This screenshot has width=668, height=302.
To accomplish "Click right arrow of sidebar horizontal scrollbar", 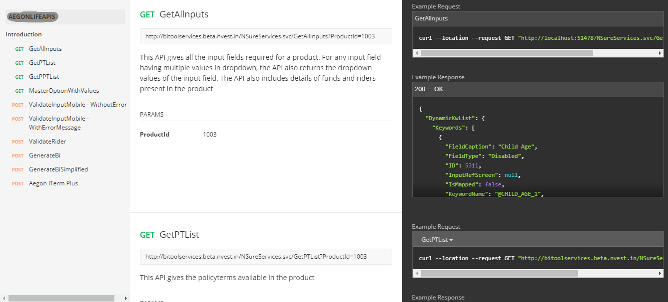I will coord(125,298).
